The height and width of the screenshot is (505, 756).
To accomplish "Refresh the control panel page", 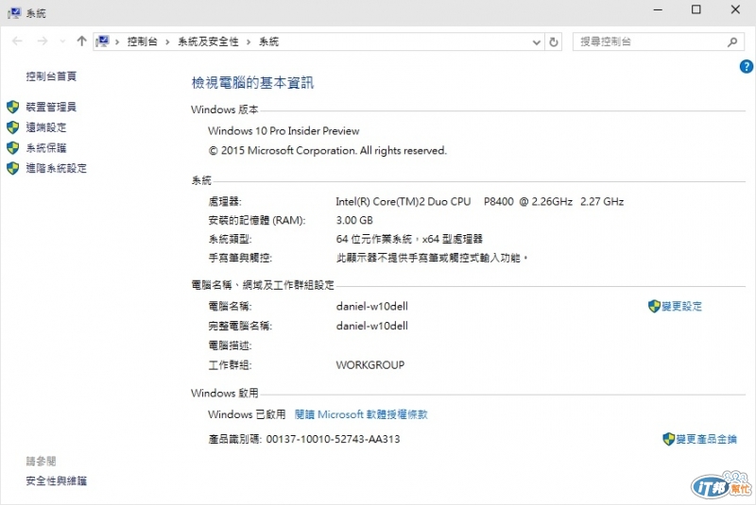I will tap(554, 42).
